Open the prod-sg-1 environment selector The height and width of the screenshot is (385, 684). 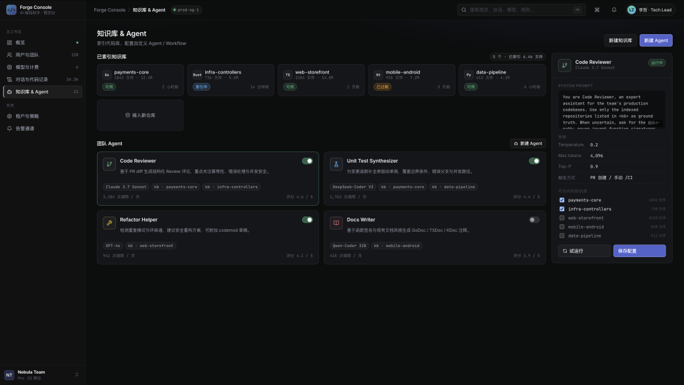(x=186, y=9)
